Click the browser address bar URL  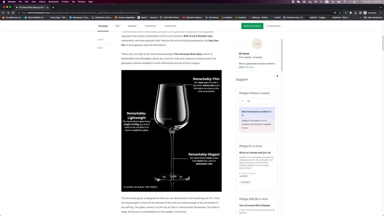click(x=80, y=13)
